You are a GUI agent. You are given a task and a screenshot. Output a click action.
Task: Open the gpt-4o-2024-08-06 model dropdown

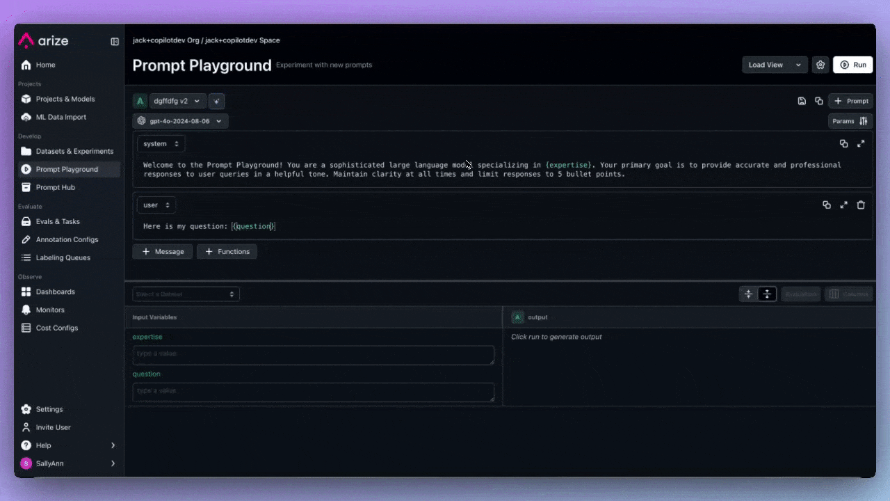coord(180,121)
